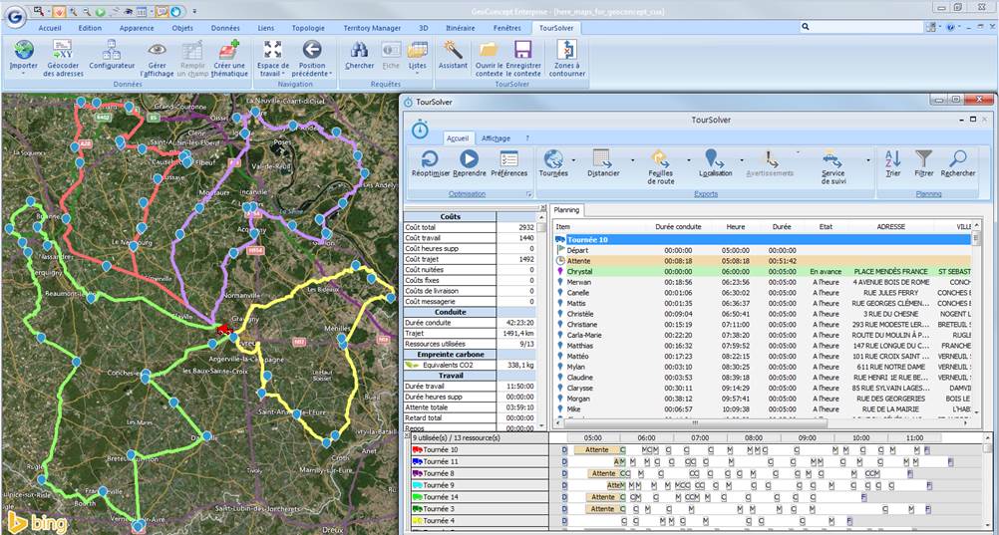Select the Chrystal planning row
The image size is (999, 535).
762,271
